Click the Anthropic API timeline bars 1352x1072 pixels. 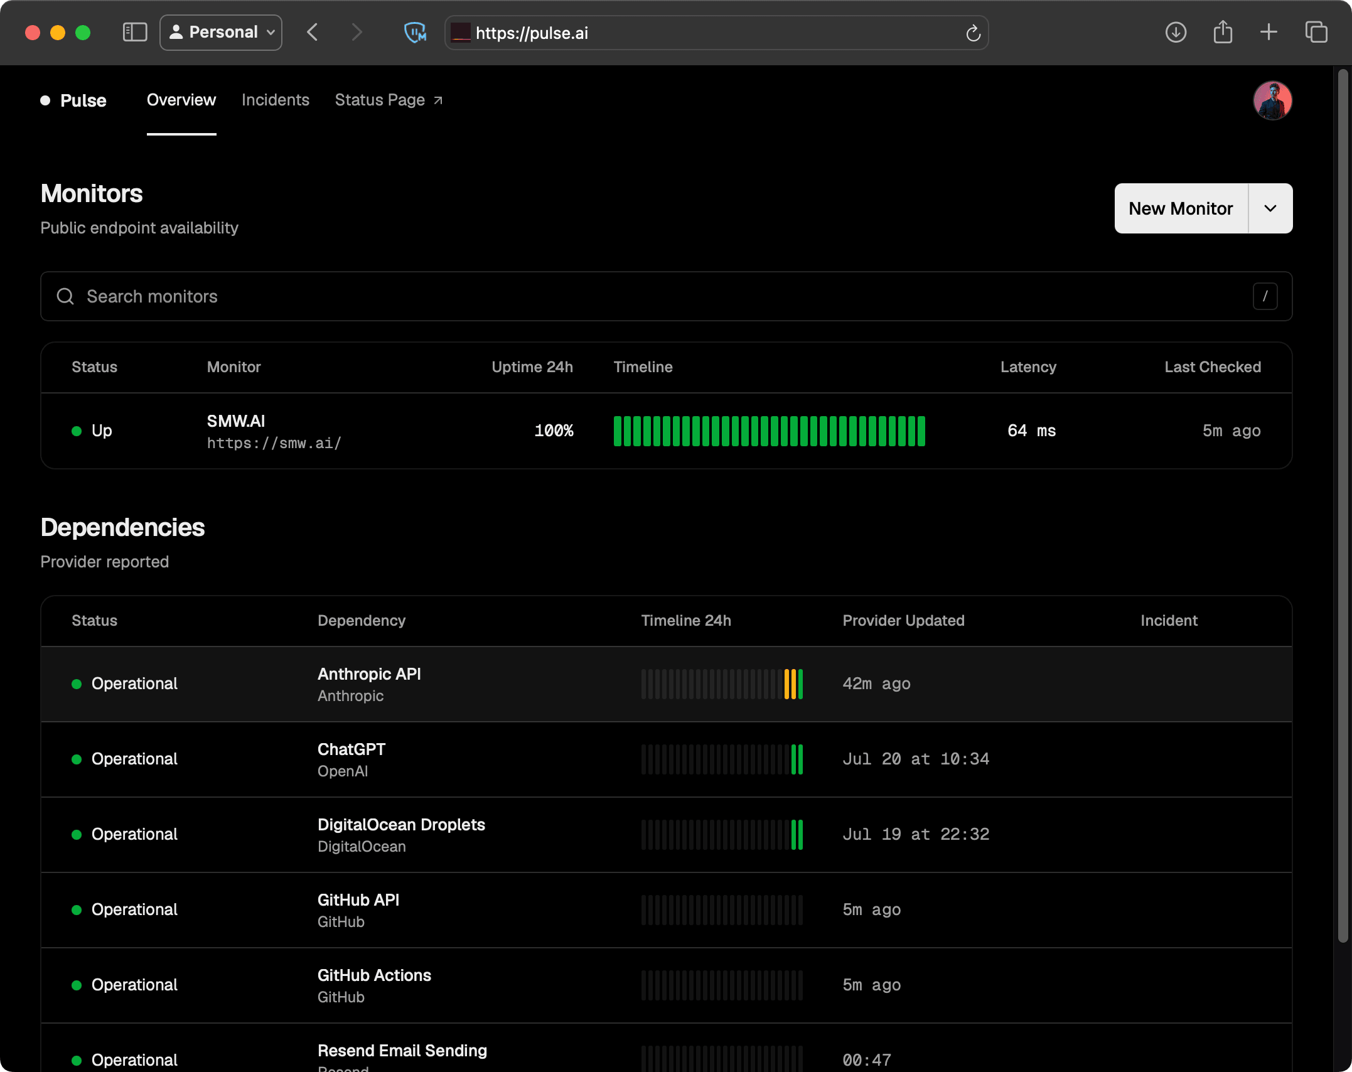(722, 684)
